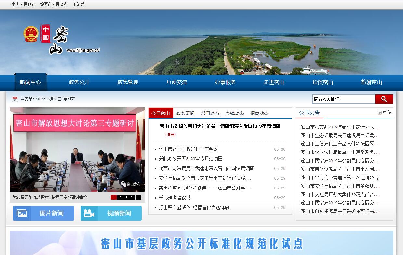The width and height of the screenshot is (403, 255).
Task: Select the 招商动态 tab
Action: pyautogui.click(x=259, y=113)
